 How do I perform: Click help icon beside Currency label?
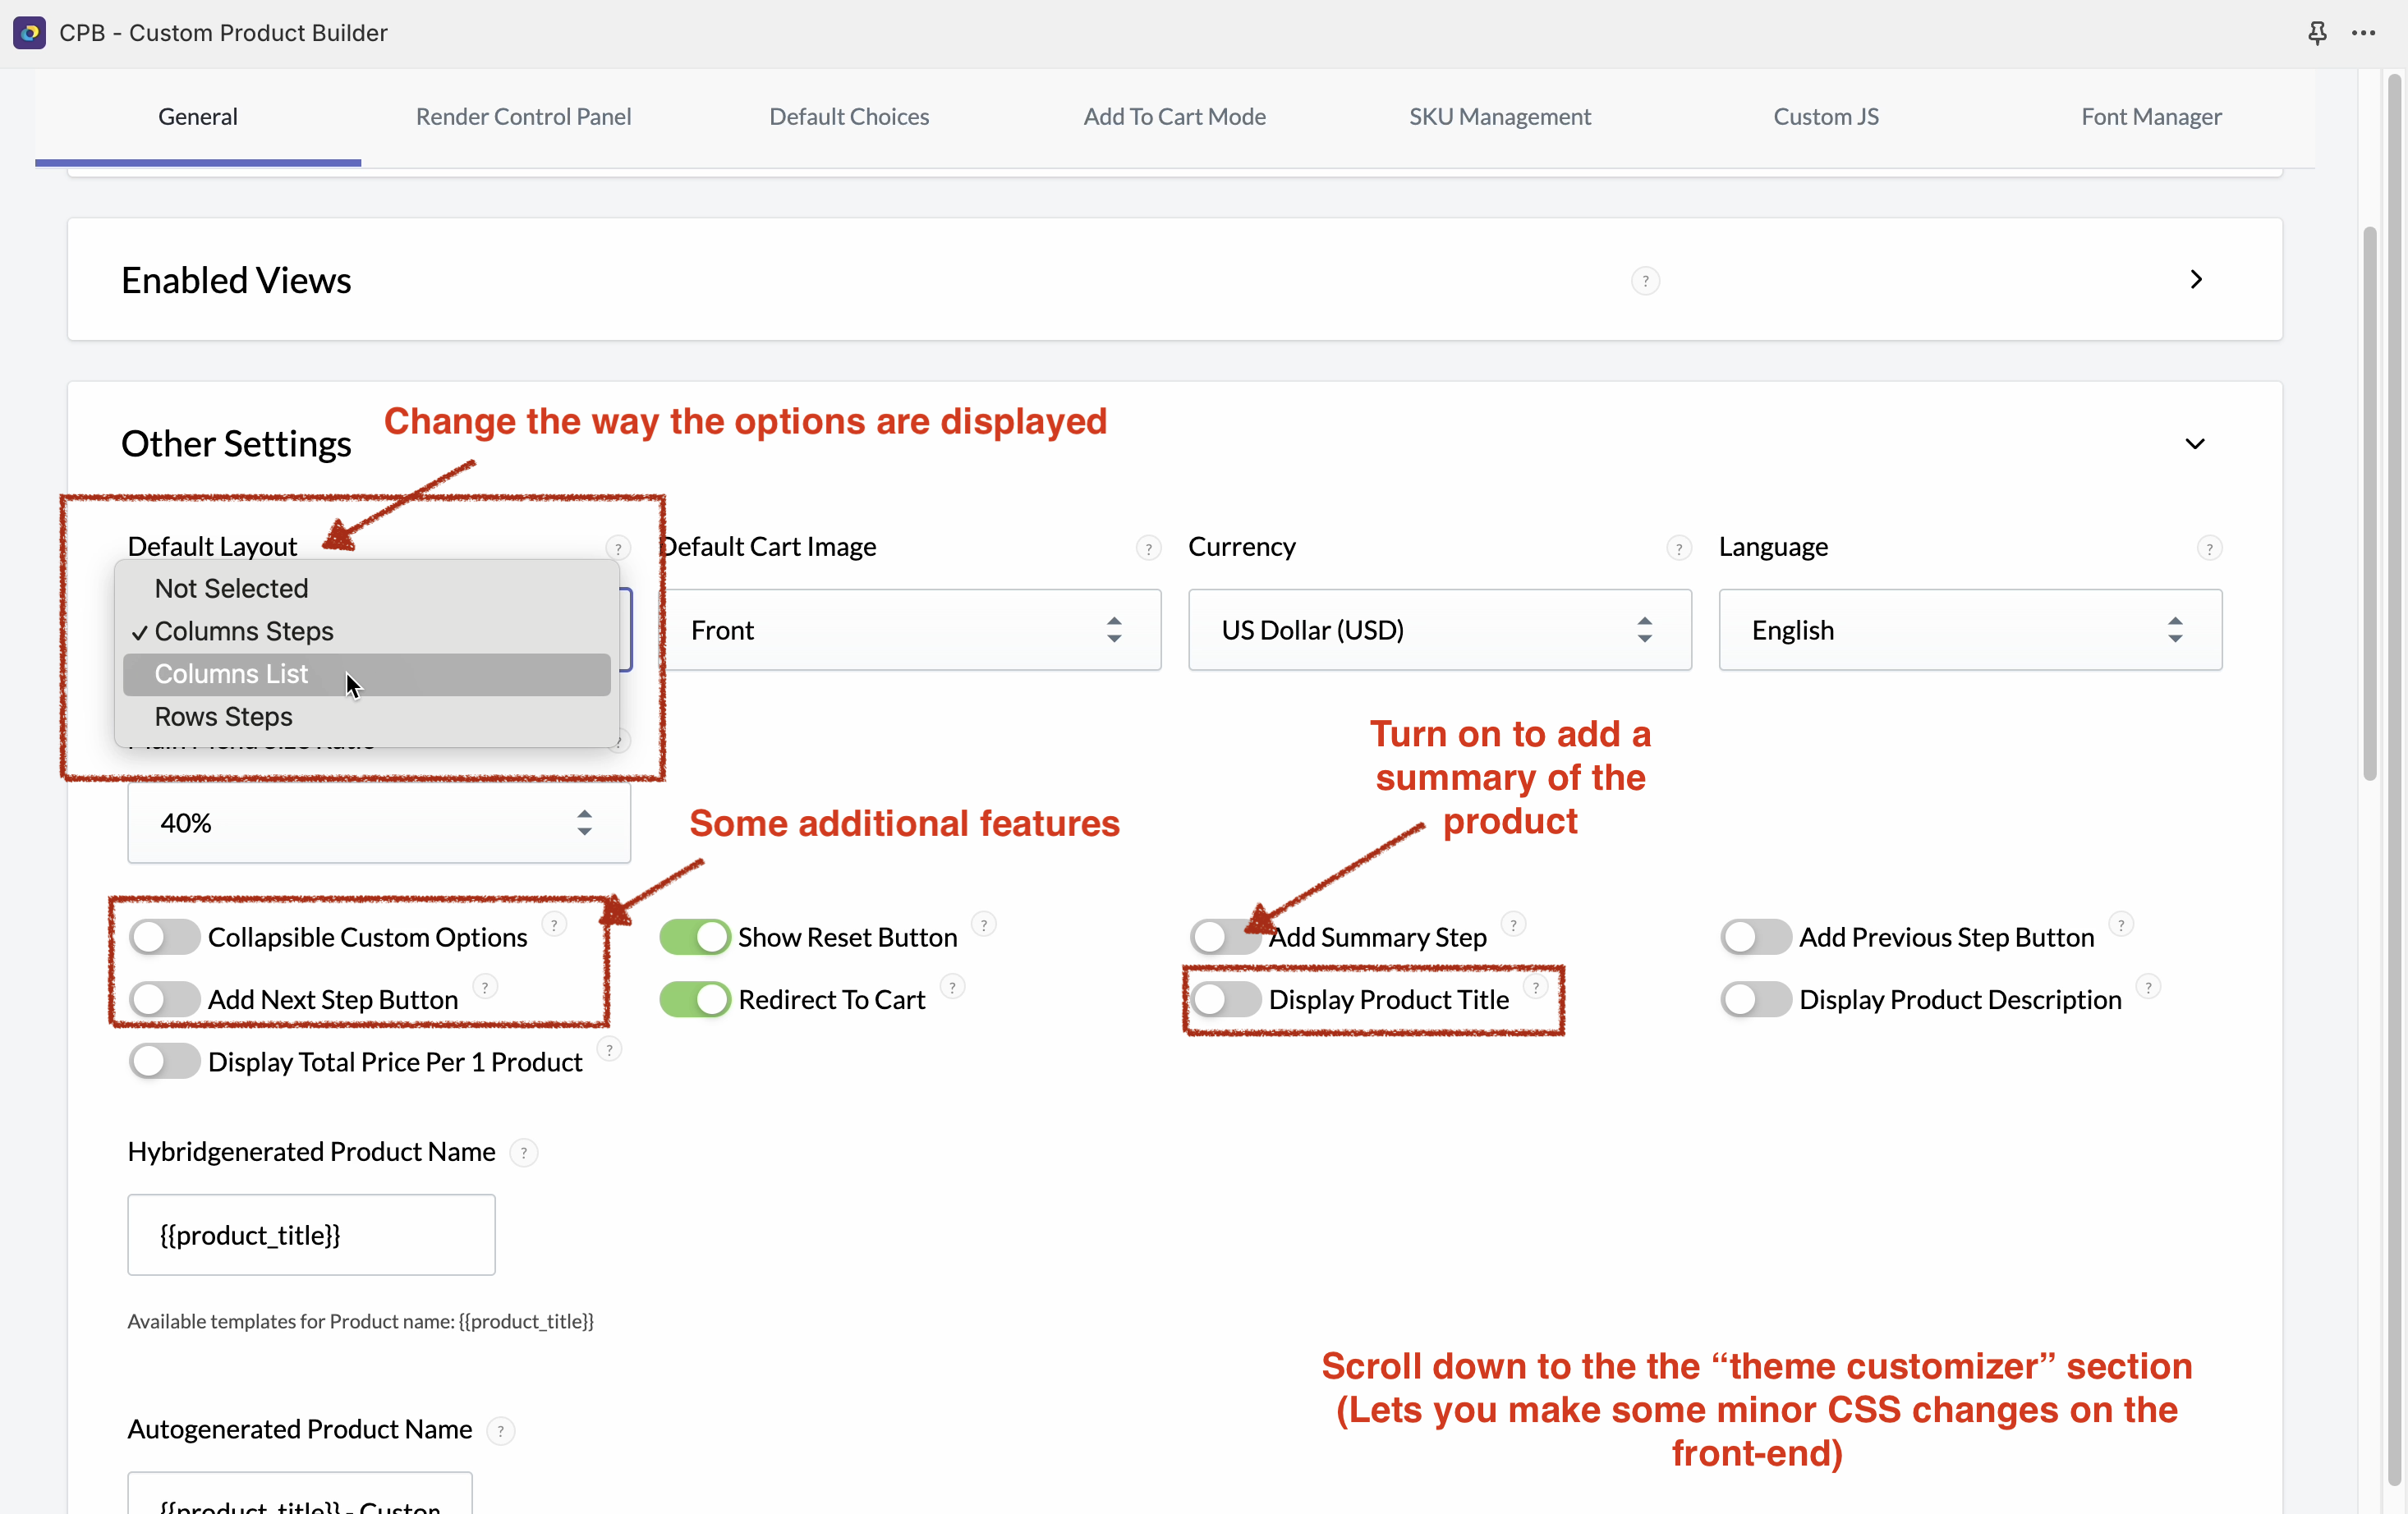click(x=1679, y=548)
